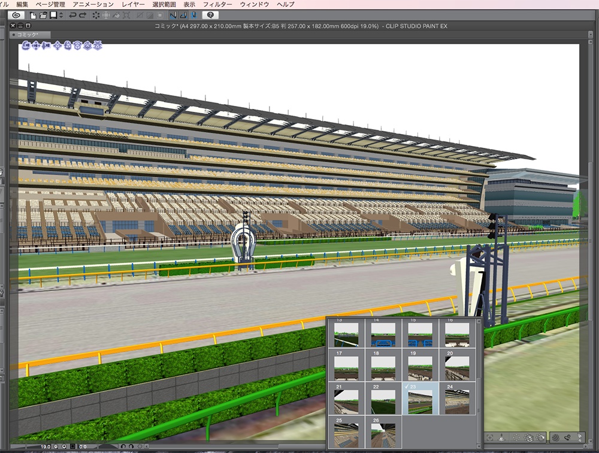Select the camera rotation tool above the canvas
This screenshot has width=599, height=453.
click(x=25, y=47)
